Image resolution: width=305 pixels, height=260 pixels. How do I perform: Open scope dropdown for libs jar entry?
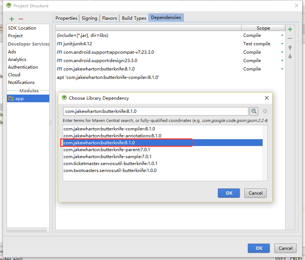282,35
